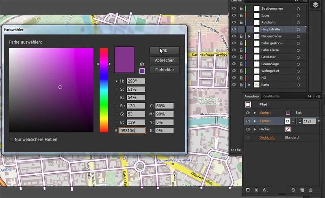
Task: Enable Nur websichere Farben checkbox
Action: [11, 140]
